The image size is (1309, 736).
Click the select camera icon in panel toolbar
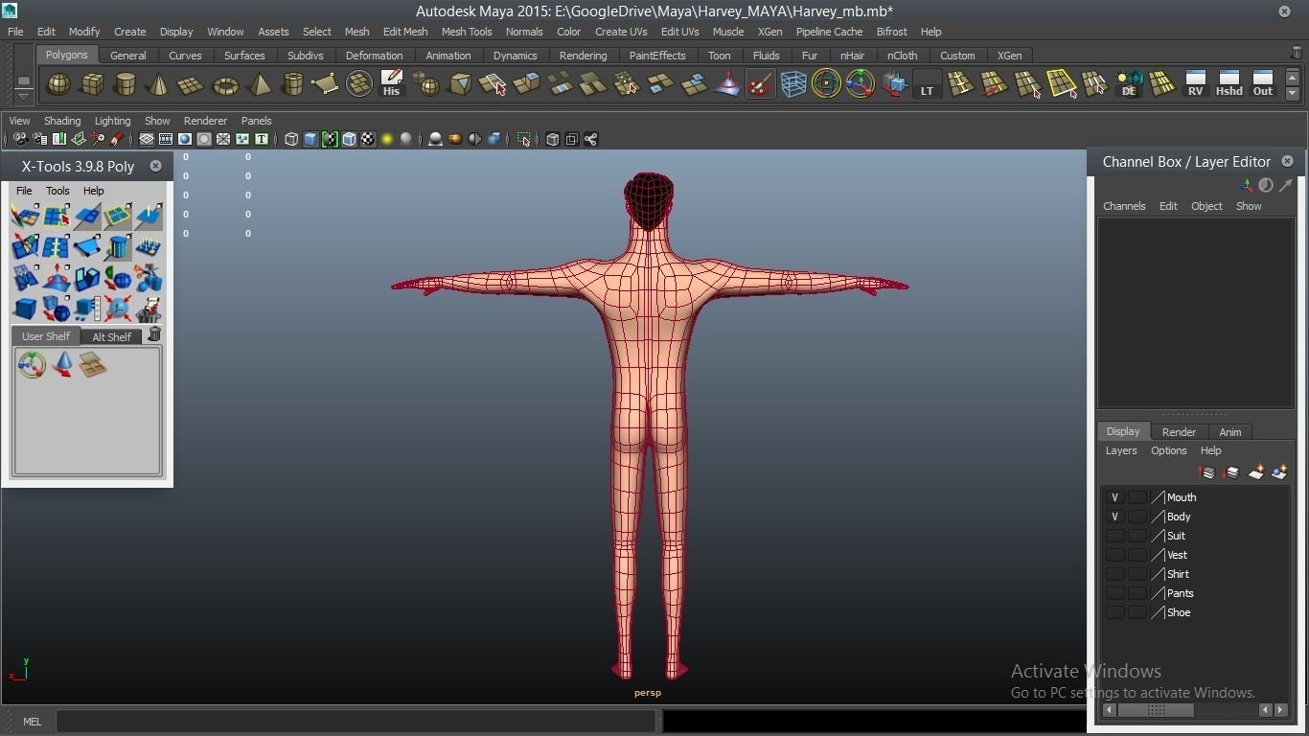click(x=19, y=139)
